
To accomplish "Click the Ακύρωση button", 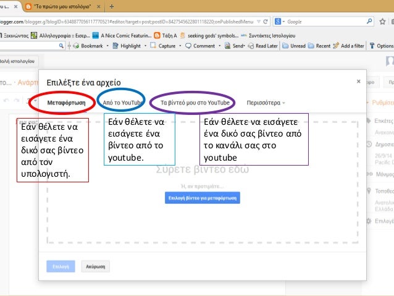I will coord(96,266).
